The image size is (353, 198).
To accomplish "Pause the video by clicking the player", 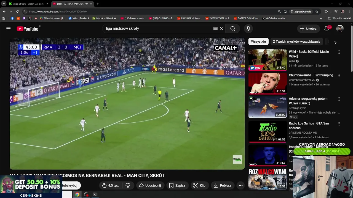I will 127,103.
